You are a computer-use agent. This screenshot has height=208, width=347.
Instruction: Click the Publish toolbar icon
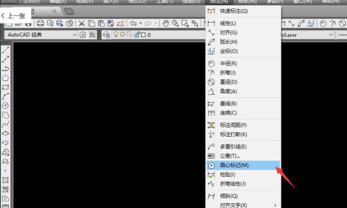pos(60,23)
